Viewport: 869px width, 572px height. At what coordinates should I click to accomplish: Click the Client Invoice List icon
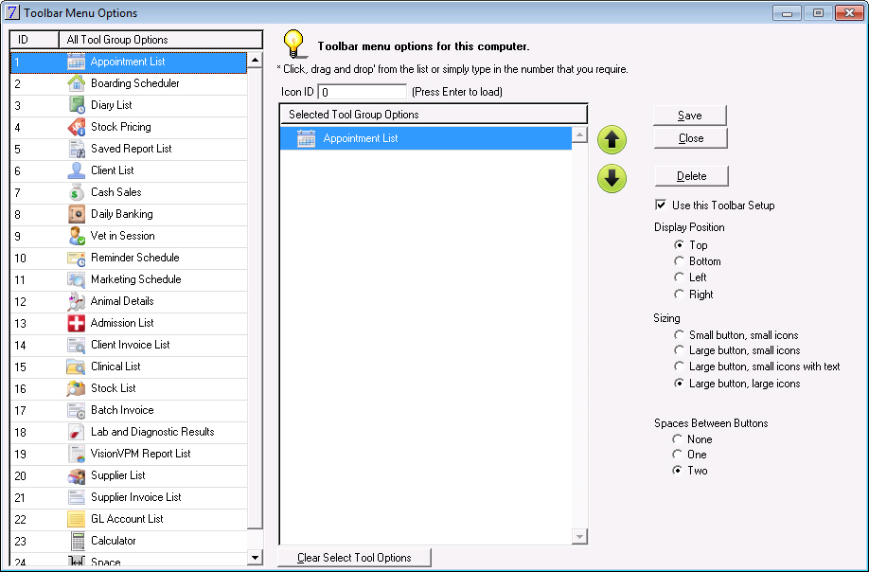76,345
